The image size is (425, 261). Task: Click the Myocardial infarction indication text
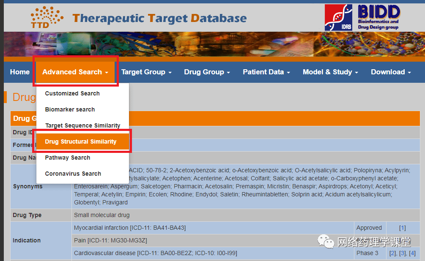[130, 228]
